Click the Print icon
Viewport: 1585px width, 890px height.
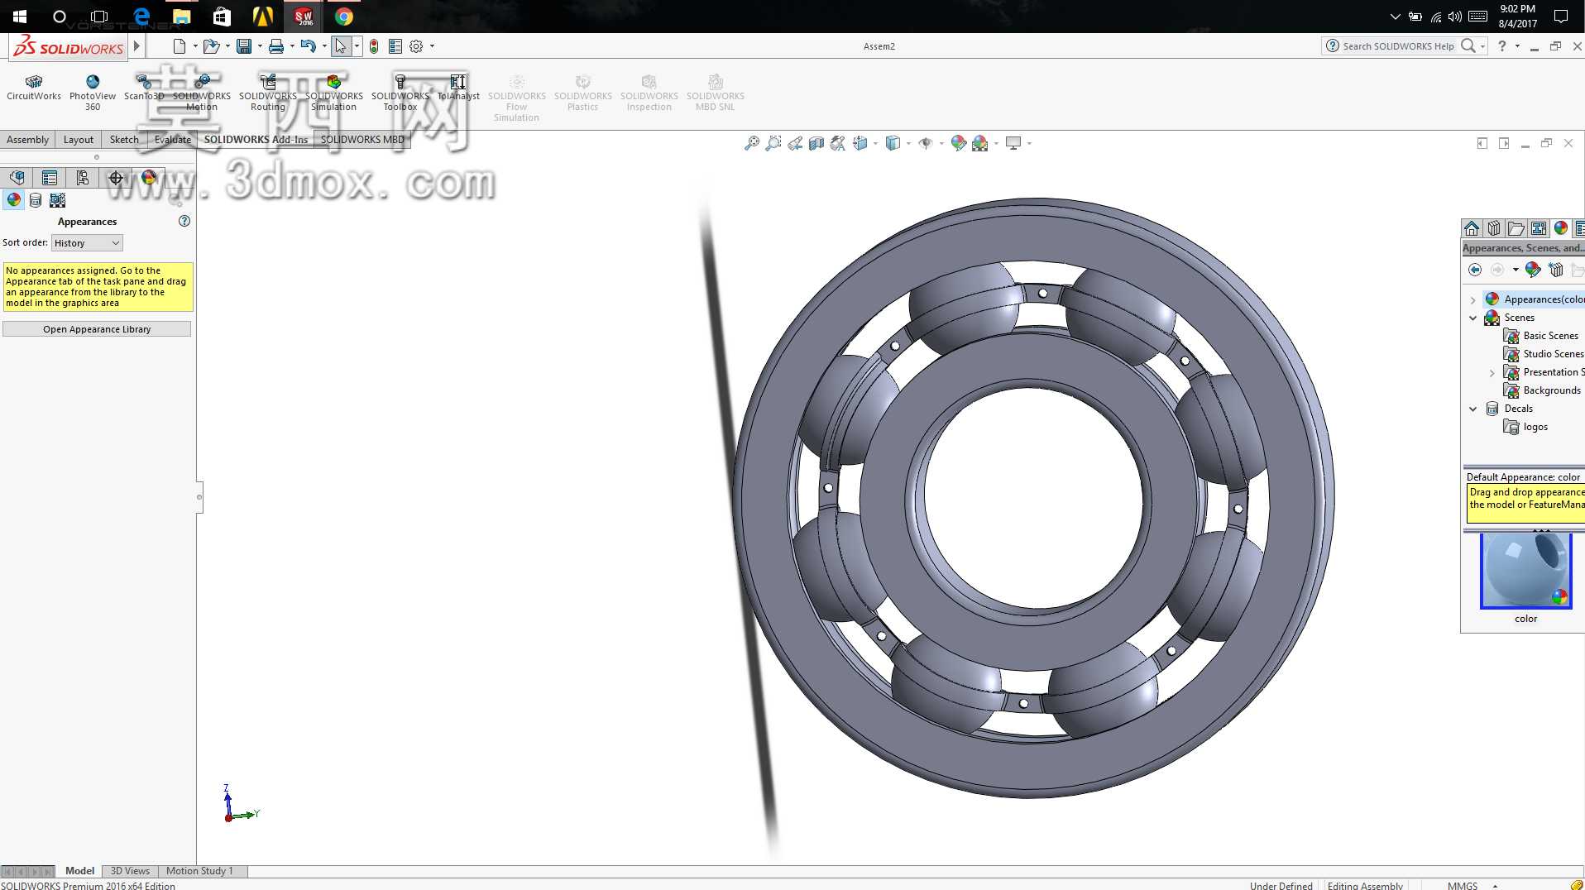[x=276, y=46]
